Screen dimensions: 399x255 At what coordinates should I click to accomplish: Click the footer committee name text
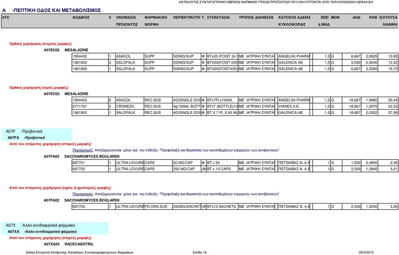pyautogui.click(x=80, y=253)
